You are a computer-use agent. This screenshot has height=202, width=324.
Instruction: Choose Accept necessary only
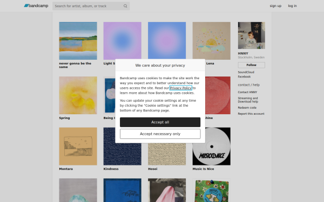(x=160, y=134)
